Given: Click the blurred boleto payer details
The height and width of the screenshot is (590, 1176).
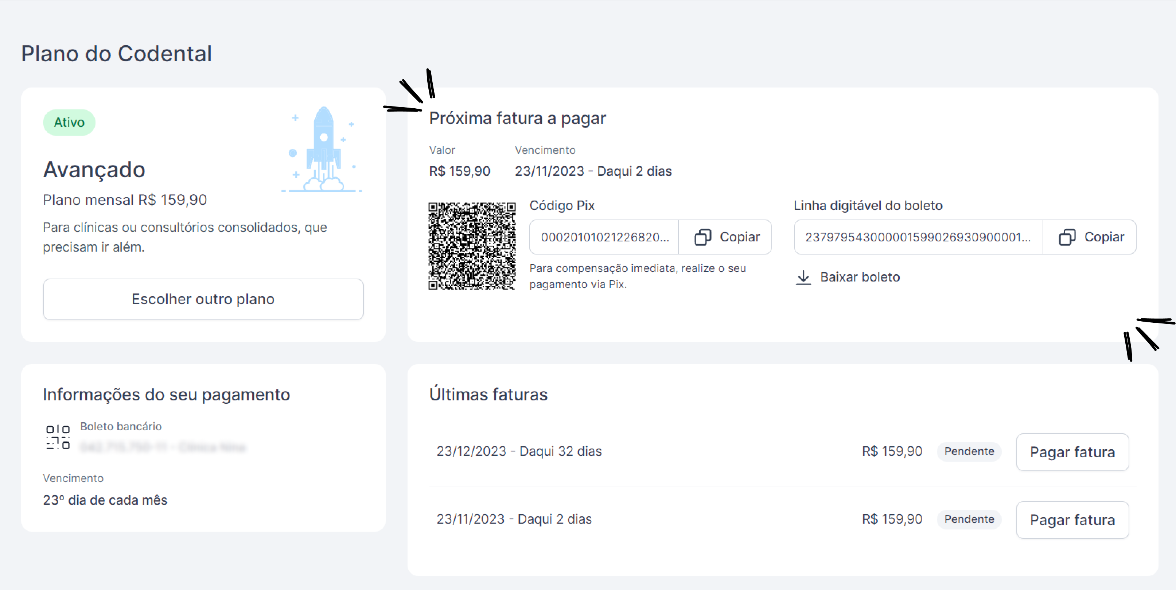Looking at the screenshot, I should click(x=163, y=447).
